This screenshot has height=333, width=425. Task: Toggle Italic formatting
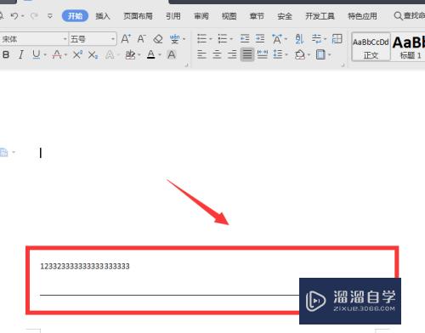pyautogui.click(x=21, y=54)
